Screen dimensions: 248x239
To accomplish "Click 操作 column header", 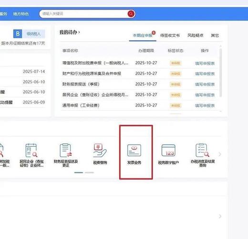I will (x=205, y=51).
